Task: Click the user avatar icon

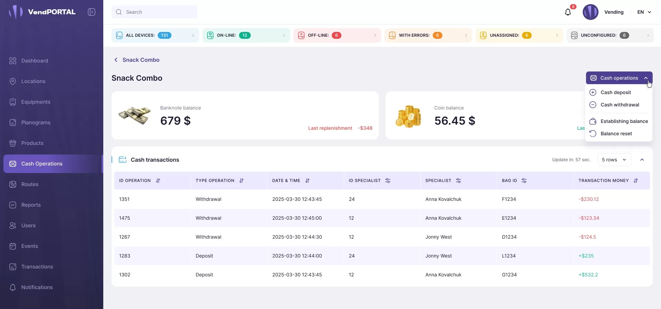Action: [x=590, y=12]
